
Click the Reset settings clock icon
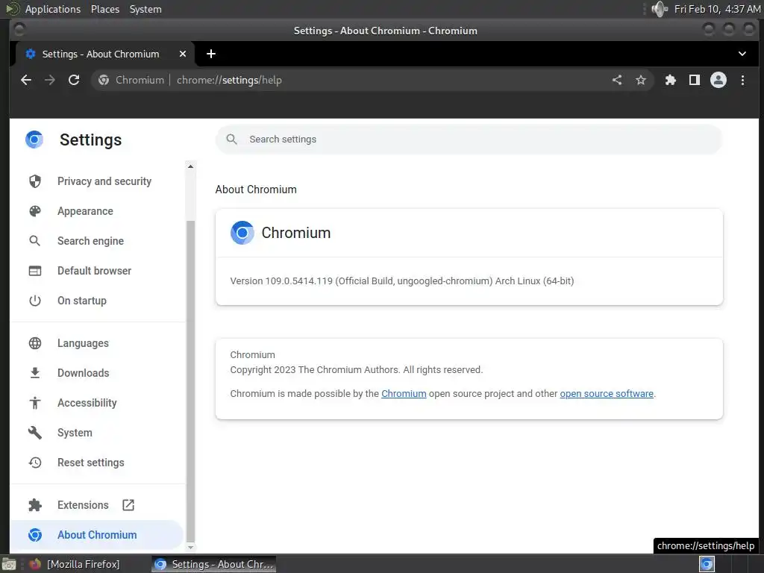pos(35,463)
